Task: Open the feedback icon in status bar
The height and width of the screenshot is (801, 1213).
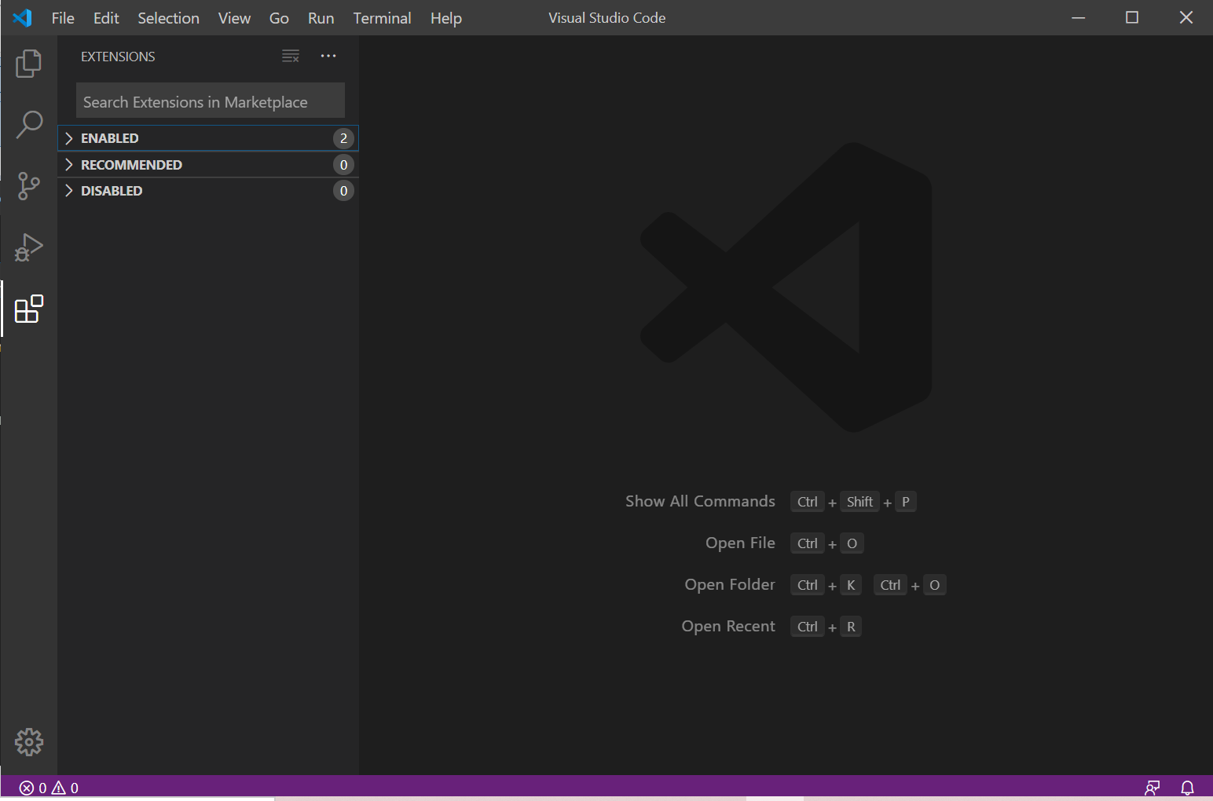Action: [1153, 788]
